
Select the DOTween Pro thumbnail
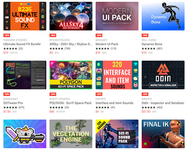pyautogui.click(x=25, y=75)
